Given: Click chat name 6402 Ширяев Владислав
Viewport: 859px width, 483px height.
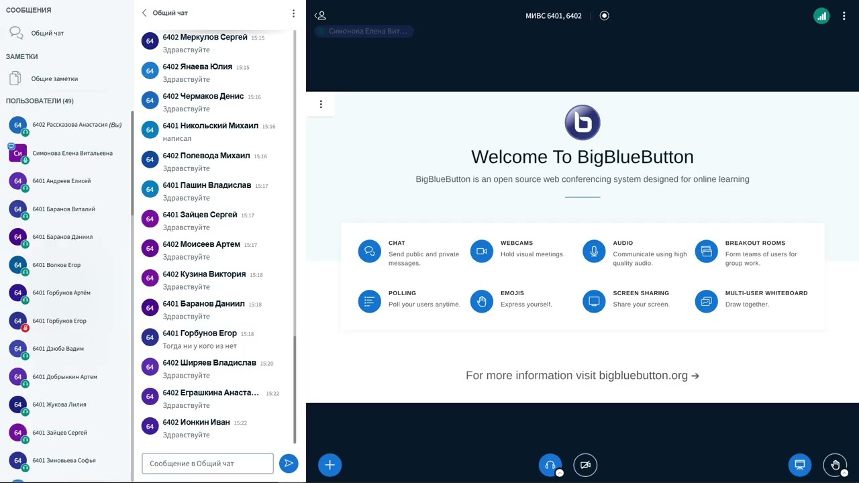Looking at the screenshot, I should [209, 363].
